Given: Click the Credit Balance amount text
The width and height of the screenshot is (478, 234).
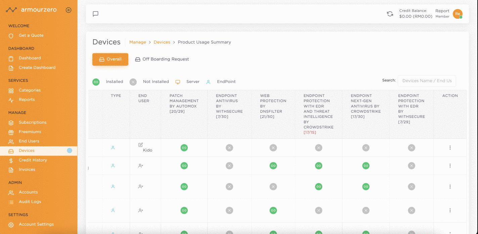Looking at the screenshot, I should coord(416,16).
